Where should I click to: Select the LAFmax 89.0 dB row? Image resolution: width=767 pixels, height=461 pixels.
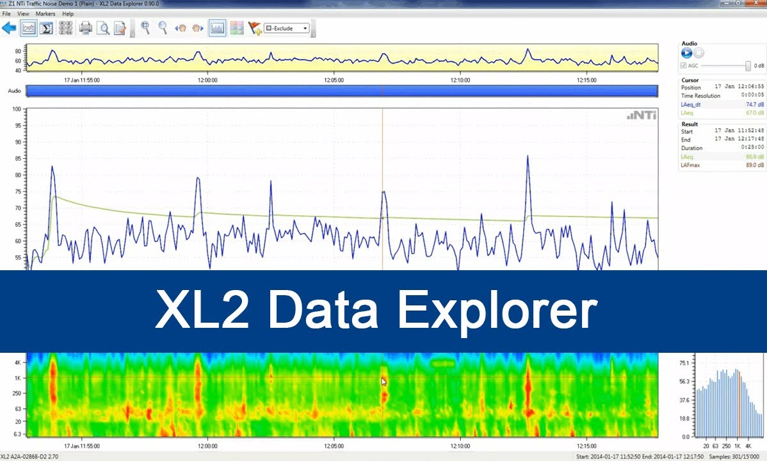(722, 165)
